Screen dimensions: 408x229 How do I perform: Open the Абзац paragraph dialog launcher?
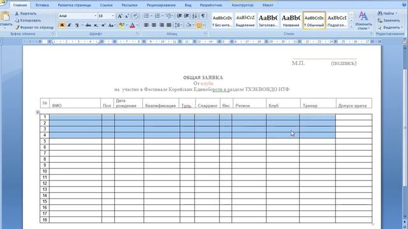pos(205,34)
